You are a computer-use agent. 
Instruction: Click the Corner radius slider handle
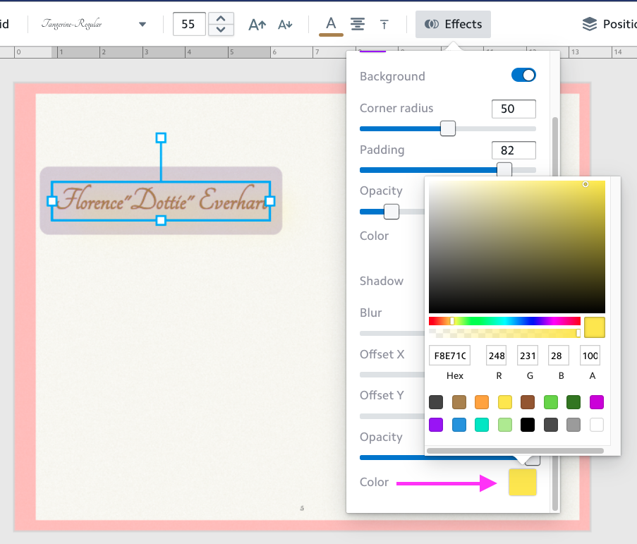pos(447,129)
